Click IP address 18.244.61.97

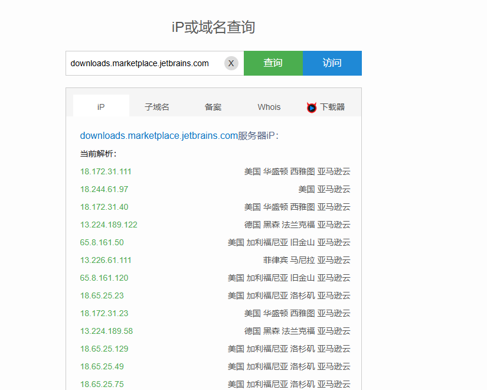click(x=104, y=190)
